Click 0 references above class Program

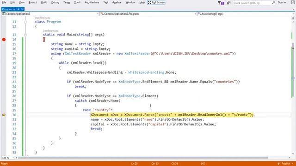[x=43, y=18]
